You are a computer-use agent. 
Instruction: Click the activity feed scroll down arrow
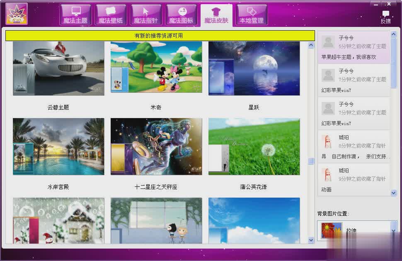[394, 193]
